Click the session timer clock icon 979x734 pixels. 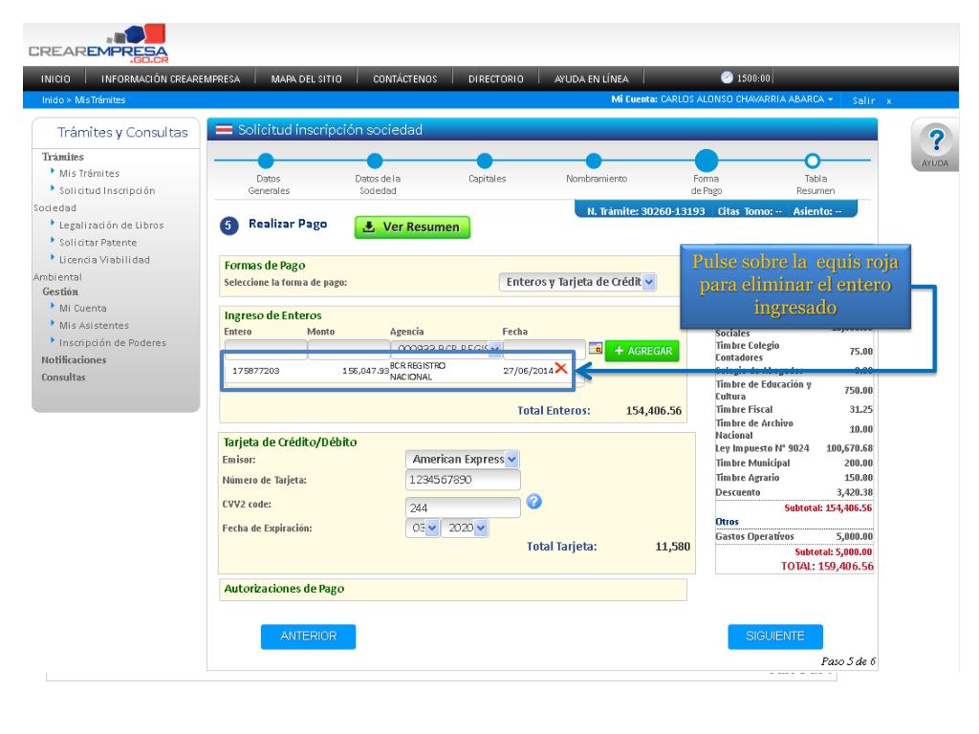click(727, 77)
